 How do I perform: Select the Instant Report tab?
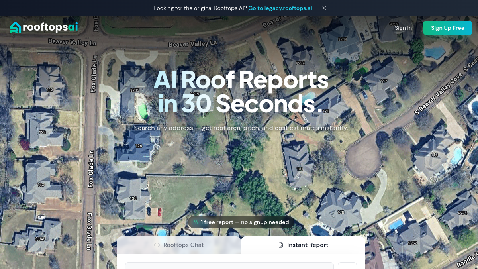[x=303, y=245]
